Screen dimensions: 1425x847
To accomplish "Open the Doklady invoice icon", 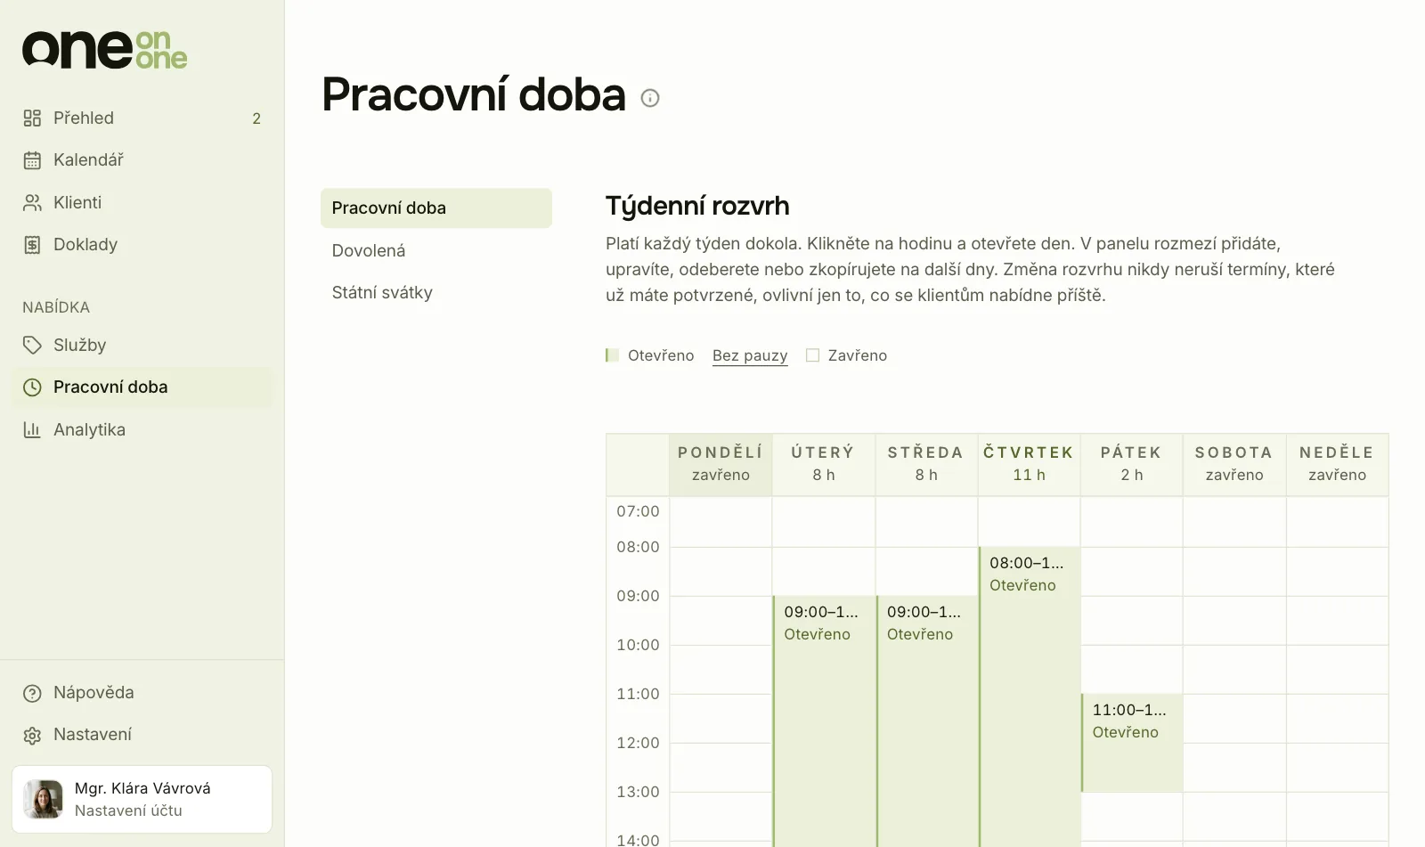I will [x=32, y=245].
